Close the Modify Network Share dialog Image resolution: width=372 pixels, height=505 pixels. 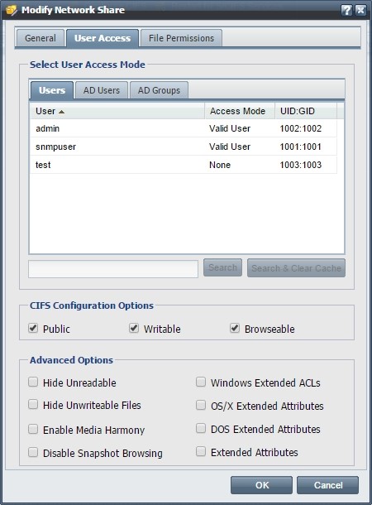360,10
